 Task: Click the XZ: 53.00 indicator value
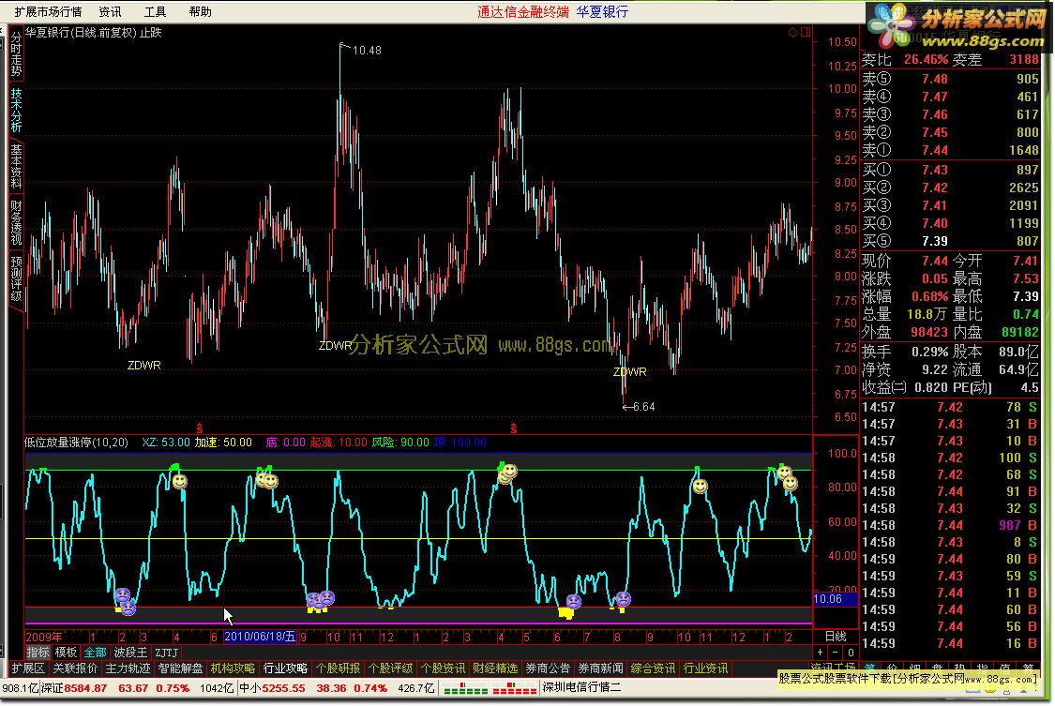(165, 443)
